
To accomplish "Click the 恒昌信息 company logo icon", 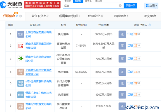I will click(x=21, y=83).
